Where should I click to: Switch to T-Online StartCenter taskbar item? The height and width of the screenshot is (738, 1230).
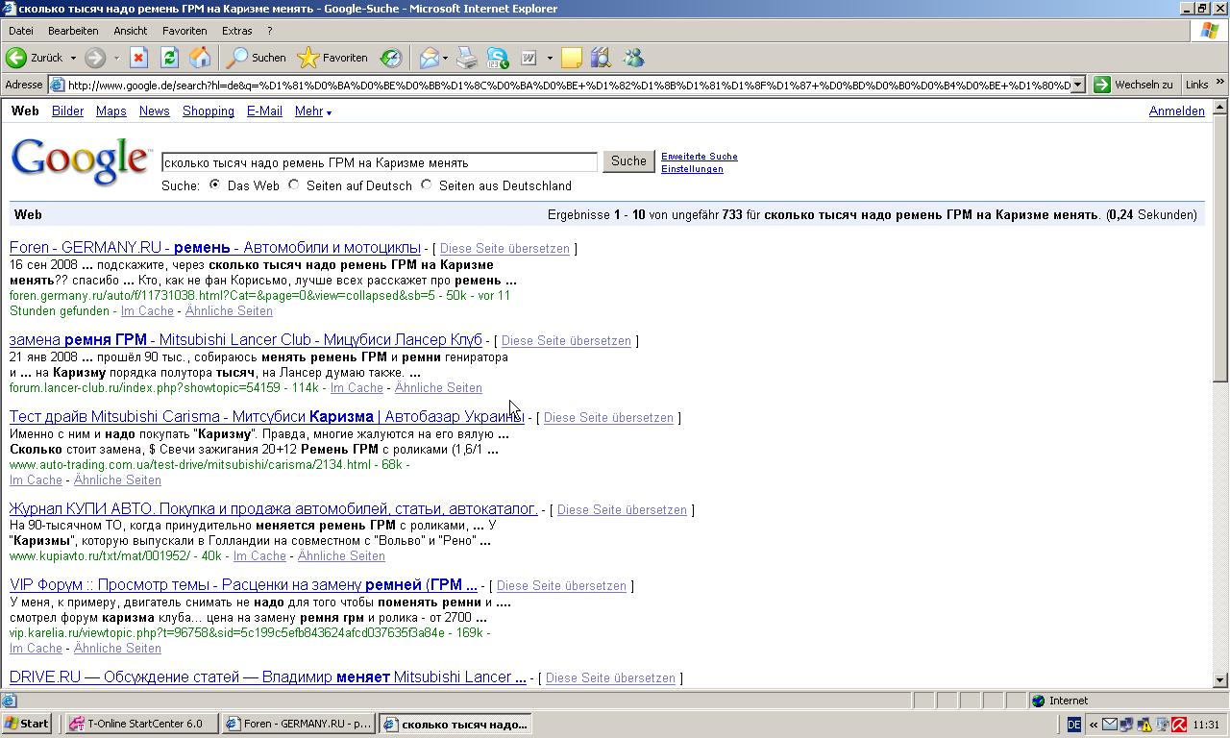[141, 724]
